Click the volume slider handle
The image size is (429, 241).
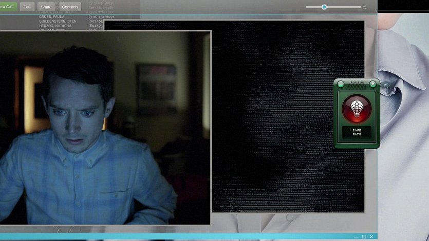pyautogui.click(x=324, y=7)
